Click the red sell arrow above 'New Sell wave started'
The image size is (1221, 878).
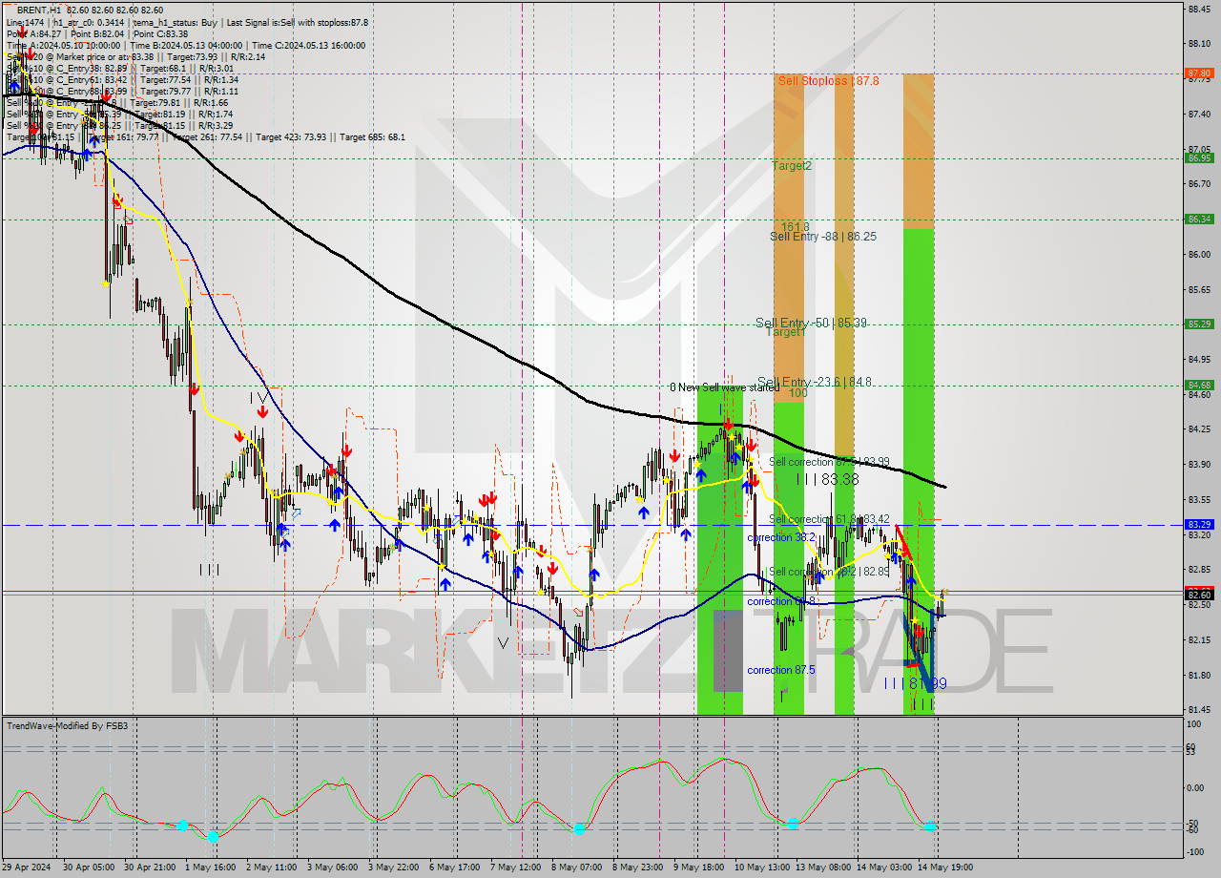(728, 423)
